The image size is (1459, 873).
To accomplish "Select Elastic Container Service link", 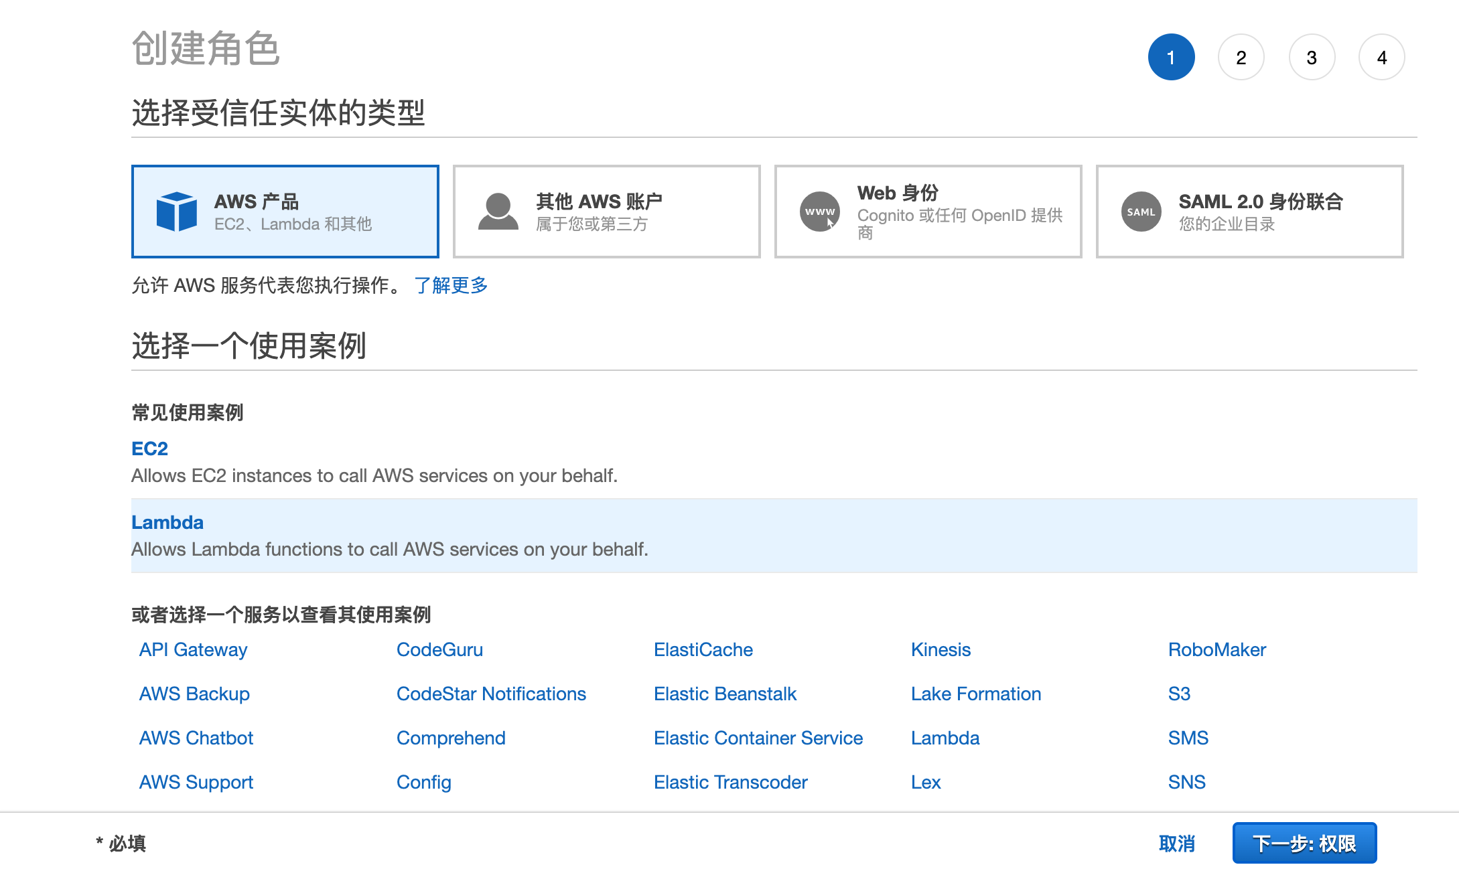I will [x=758, y=738].
